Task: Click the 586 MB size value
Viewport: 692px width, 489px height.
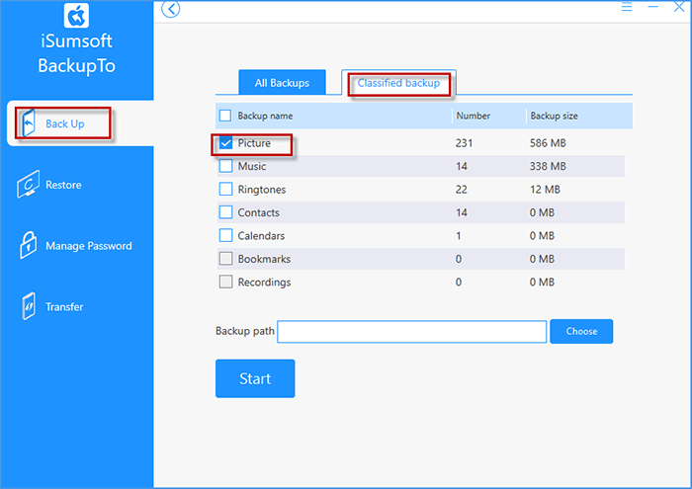Action: (548, 143)
